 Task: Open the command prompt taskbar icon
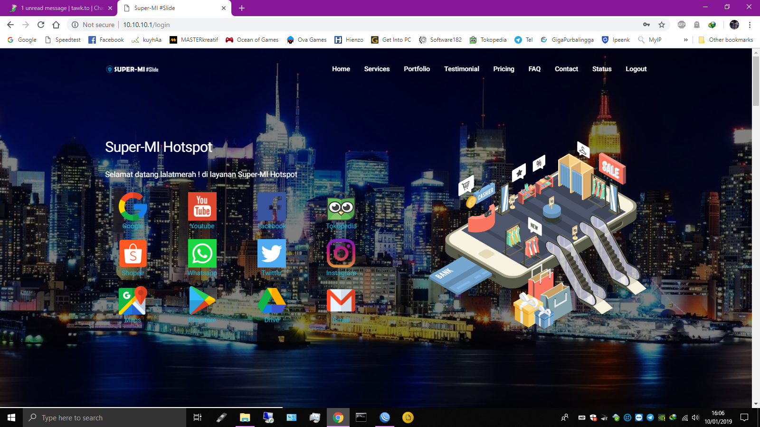tap(361, 418)
